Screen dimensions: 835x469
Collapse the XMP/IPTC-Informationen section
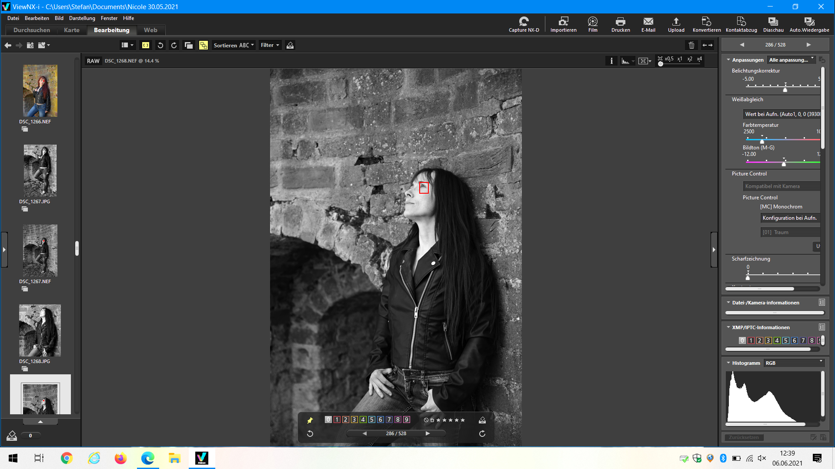728,327
